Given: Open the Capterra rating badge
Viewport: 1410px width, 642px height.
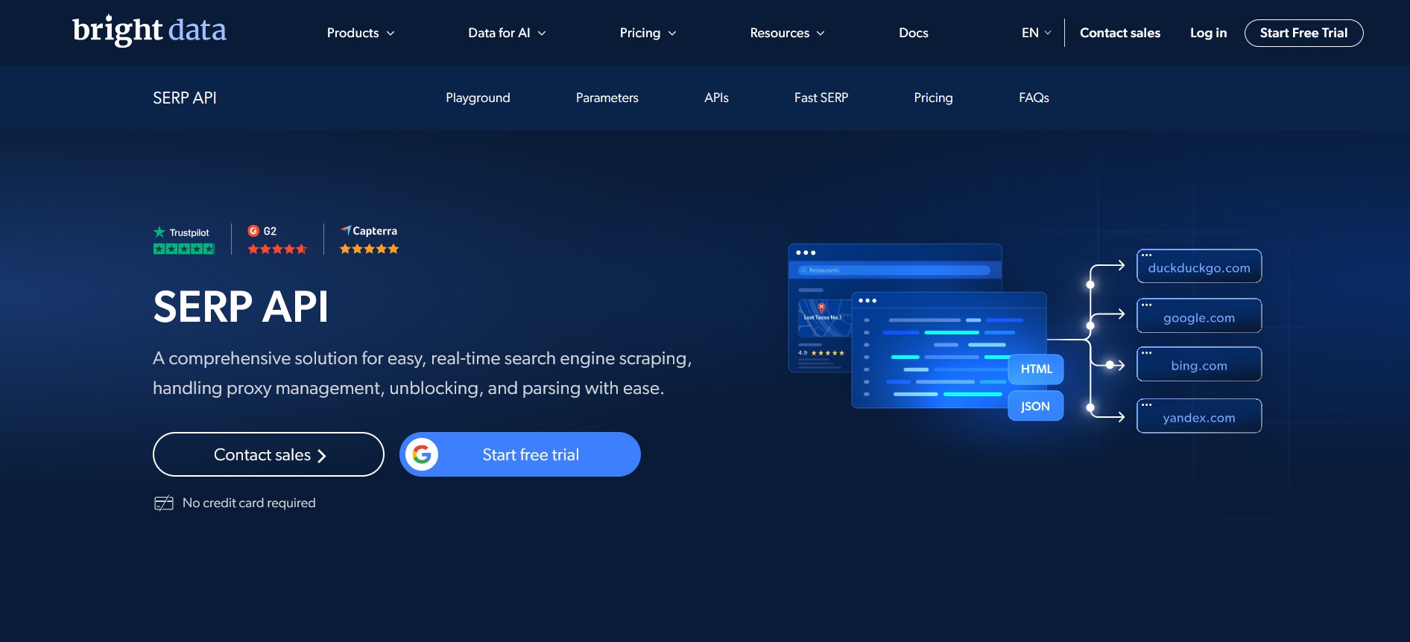Looking at the screenshot, I should click(370, 240).
